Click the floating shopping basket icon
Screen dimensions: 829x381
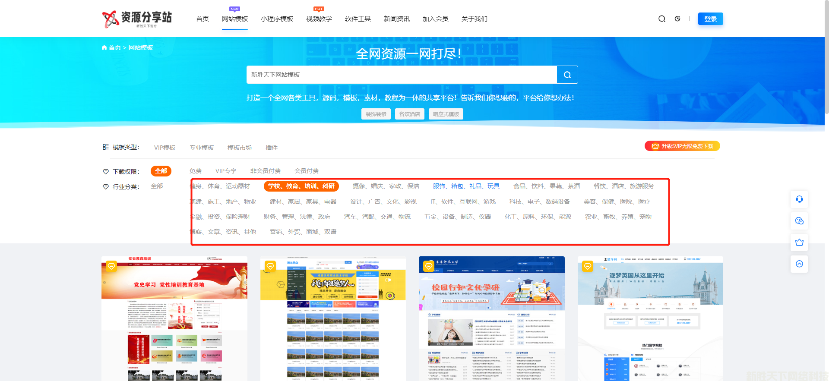(x=799, y=242)
